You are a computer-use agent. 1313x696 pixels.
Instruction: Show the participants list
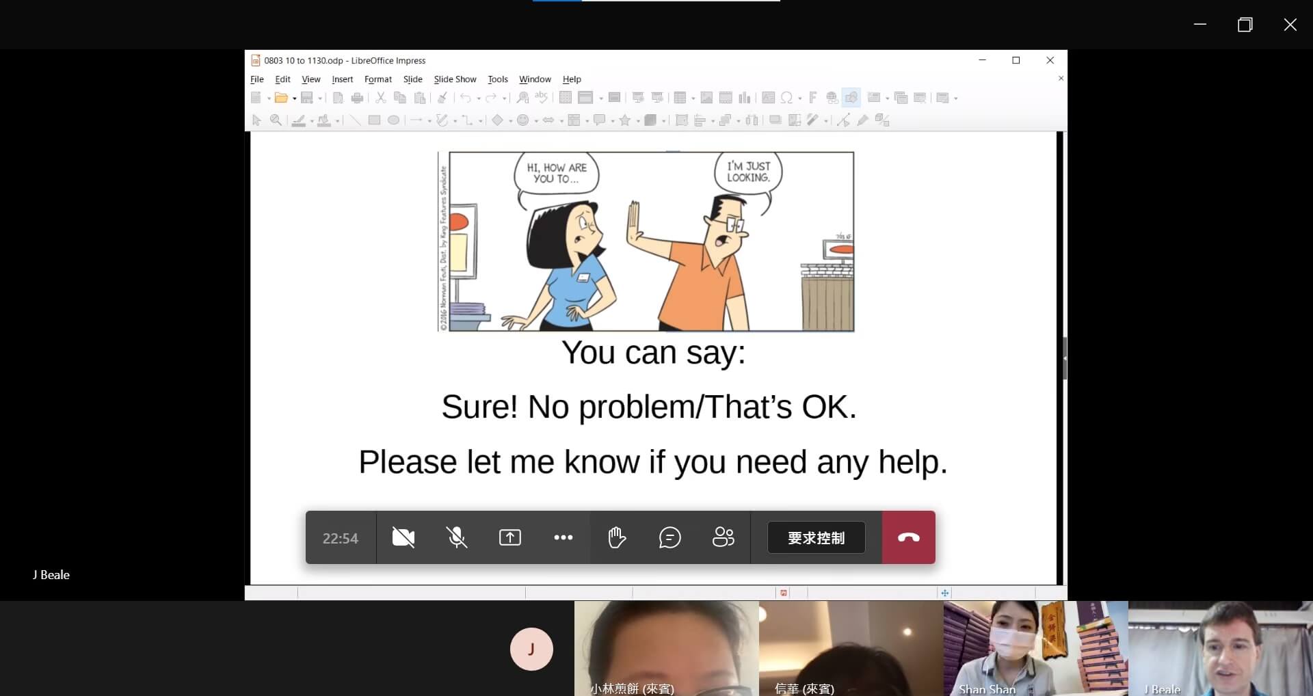pyautogui.click(x=724, y=538)
